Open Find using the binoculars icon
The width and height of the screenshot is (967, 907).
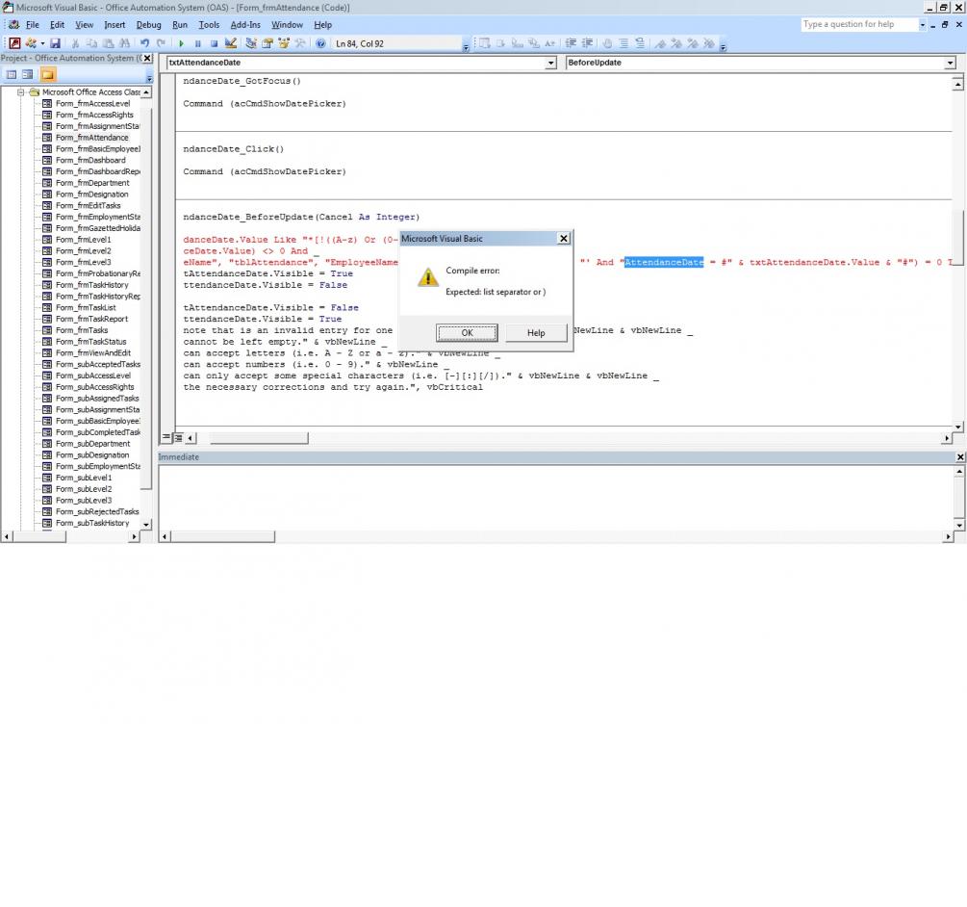pos(124,43)
